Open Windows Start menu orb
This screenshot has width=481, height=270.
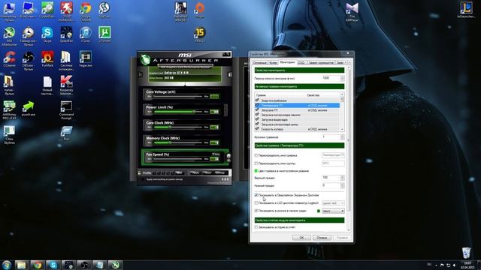7,265
